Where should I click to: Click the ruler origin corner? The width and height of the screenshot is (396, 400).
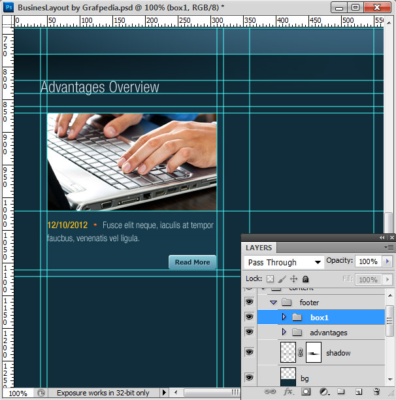(x=8, y=21)
